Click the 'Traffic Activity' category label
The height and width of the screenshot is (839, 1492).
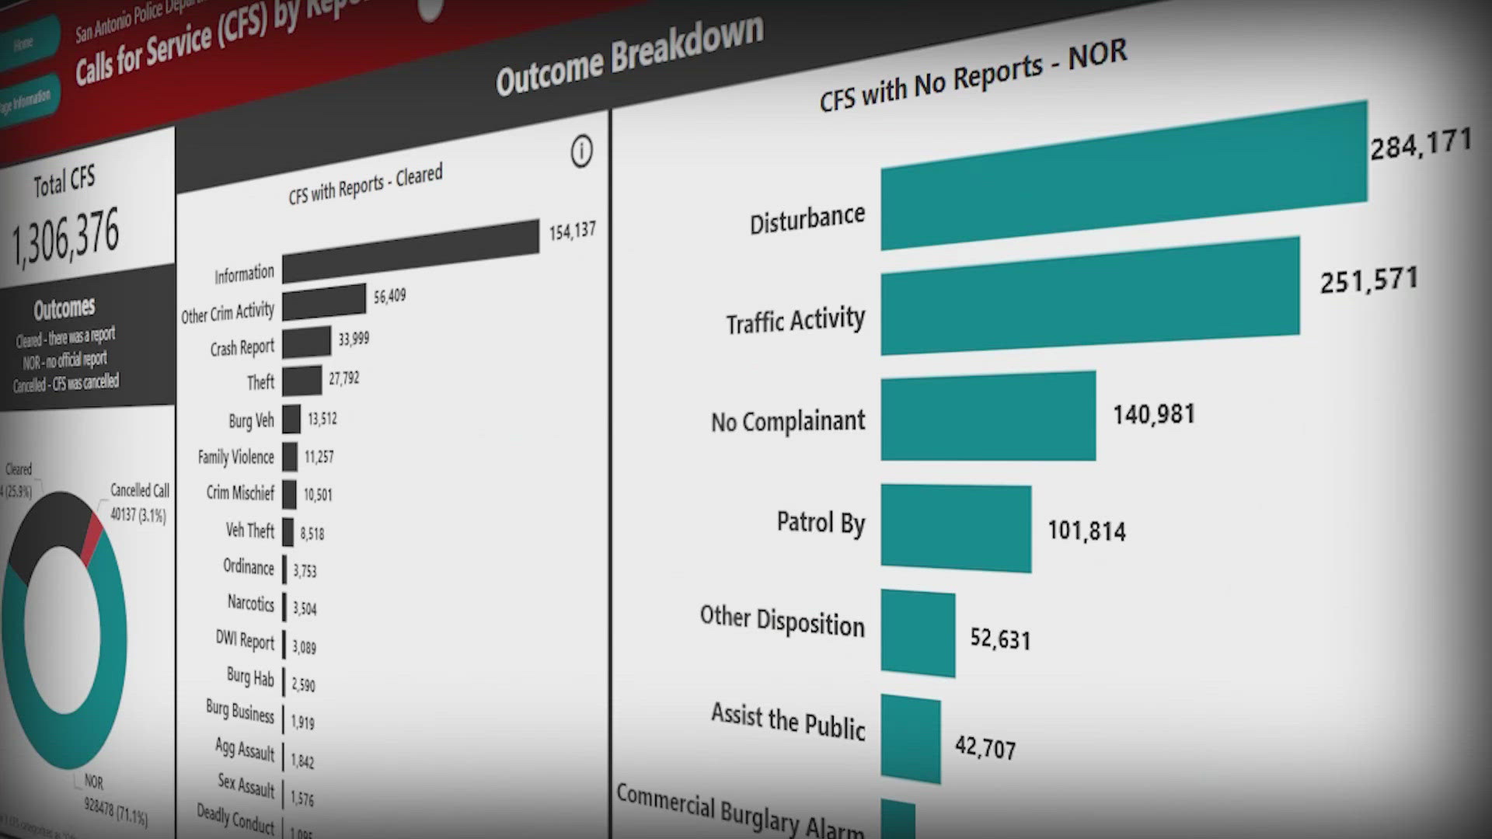pos(795,320)
